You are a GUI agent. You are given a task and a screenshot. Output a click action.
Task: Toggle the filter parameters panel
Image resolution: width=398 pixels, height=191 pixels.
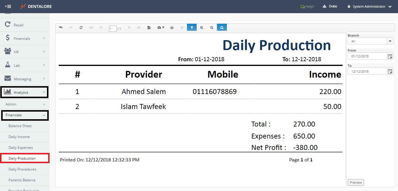(192, 28)
